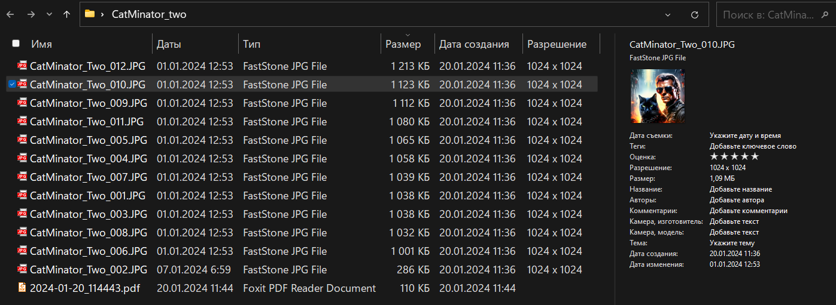Click the JPG icon of CatMinator_Two_012.JPG
Image resolution: width=836 pixels, height=305 pixels.
click(22, 66)
